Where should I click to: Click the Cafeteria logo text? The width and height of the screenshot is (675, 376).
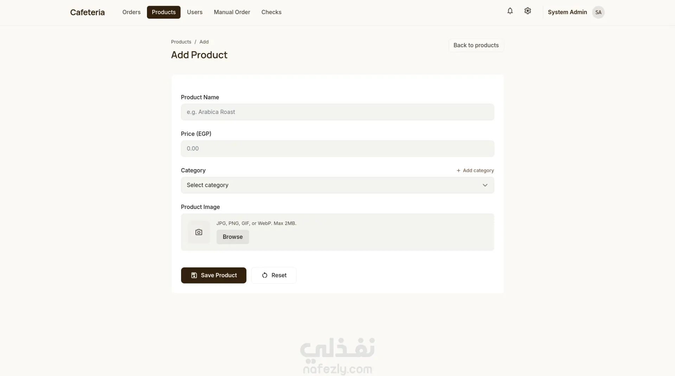tap(87, 12)
